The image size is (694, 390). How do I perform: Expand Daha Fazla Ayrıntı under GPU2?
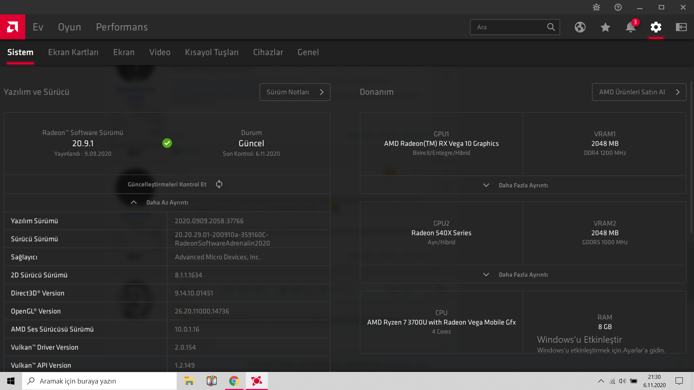point(516,275)
